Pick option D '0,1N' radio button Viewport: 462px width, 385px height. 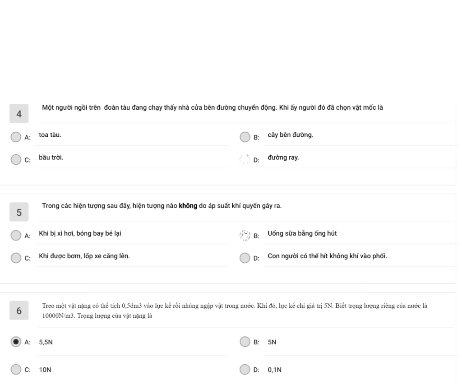[x=245, y=369]
